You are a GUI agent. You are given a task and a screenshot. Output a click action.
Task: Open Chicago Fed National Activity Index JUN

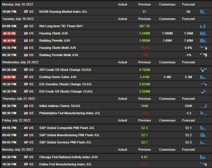pos(68,157)
